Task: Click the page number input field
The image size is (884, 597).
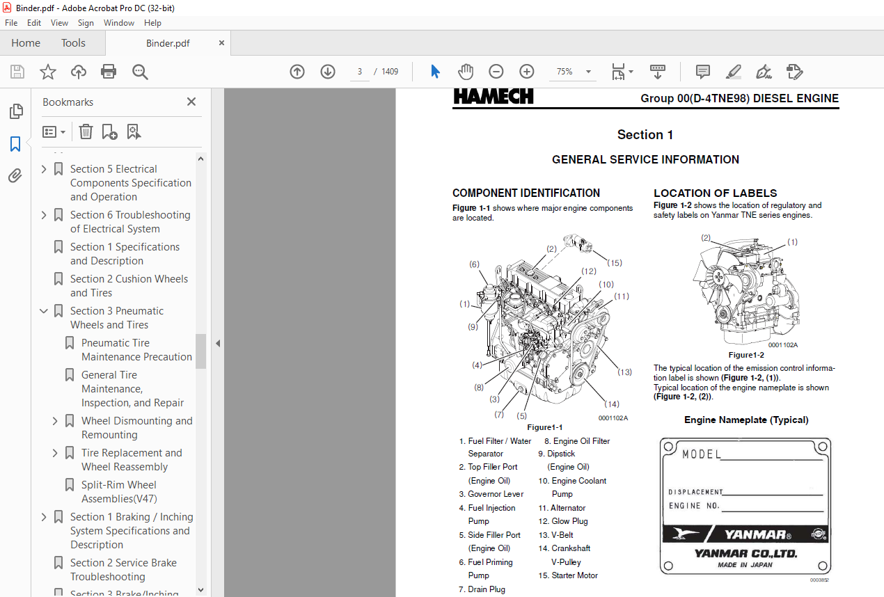Action: pos(359,72)
